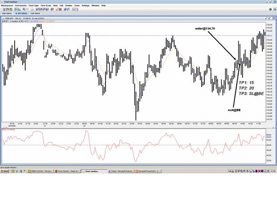
Task: Select the crosshair cursor toolbar icon
Action: point(16,9)
